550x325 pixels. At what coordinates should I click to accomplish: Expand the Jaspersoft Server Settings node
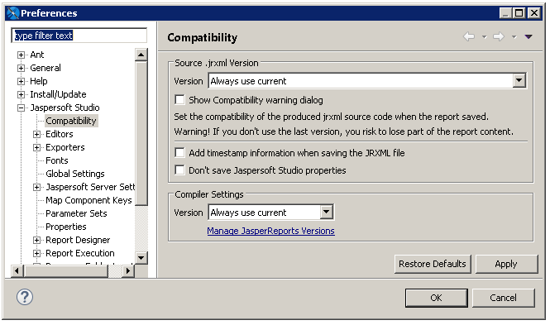[x=36, y=187]
